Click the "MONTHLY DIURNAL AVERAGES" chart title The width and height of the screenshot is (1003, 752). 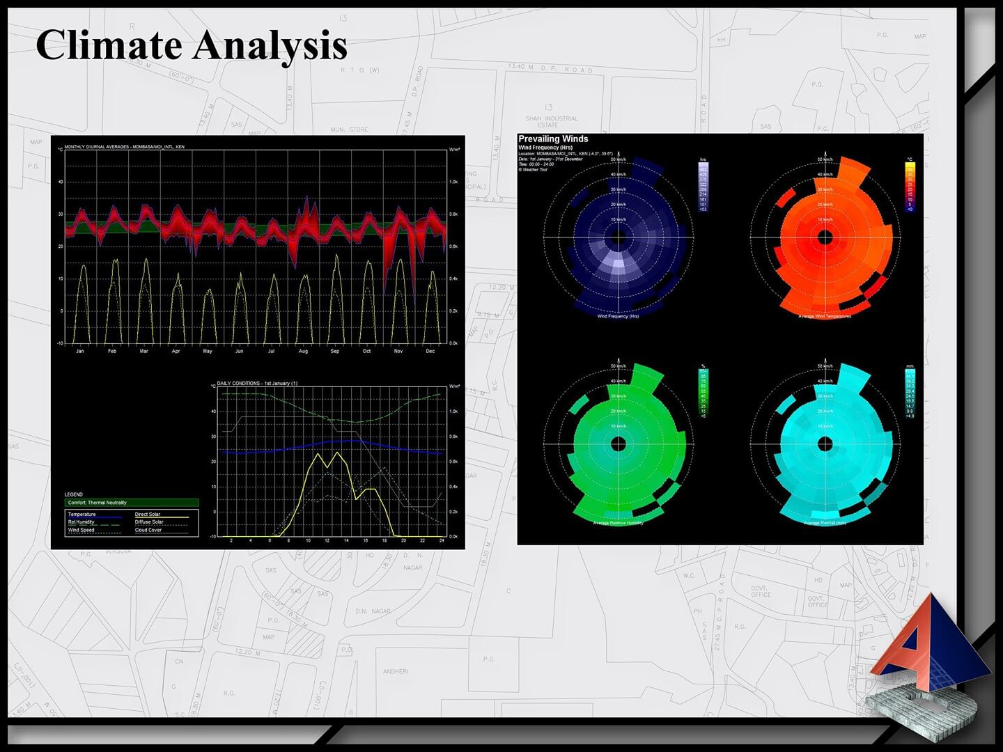(125, 147)
